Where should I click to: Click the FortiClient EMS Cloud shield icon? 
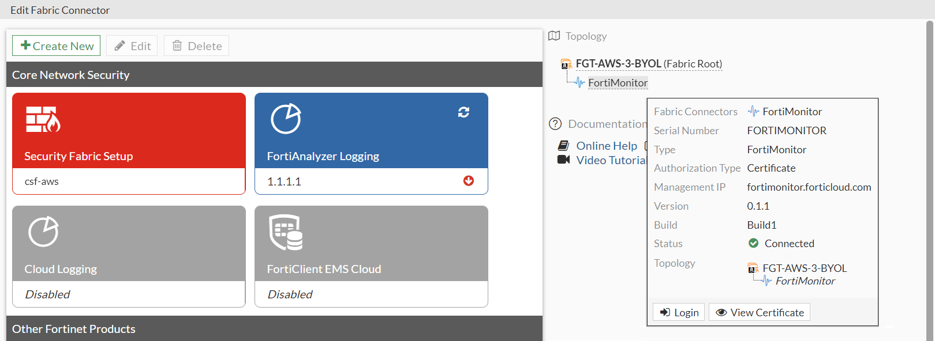pos(286,232)
